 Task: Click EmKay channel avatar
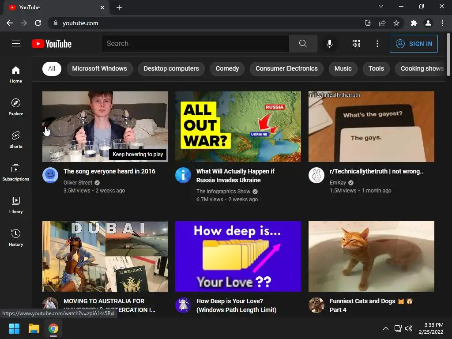tap(316, 175)
